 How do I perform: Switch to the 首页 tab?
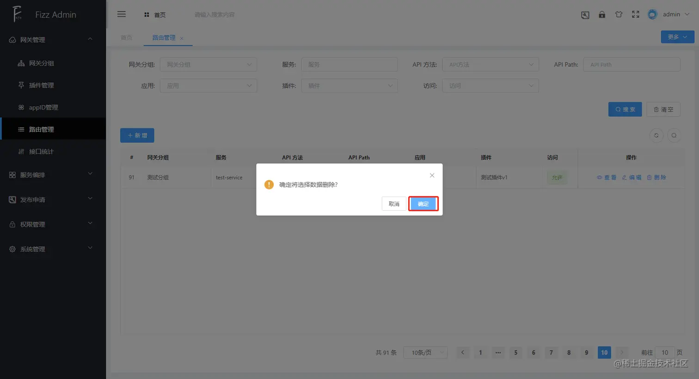pyautogui.click(x=126, y=37)
